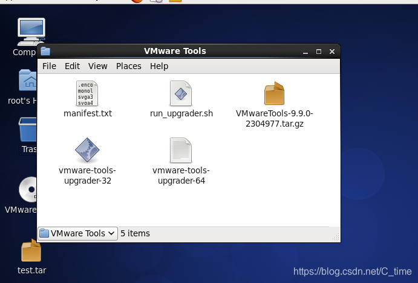Click the test.tar archive on desktop
Viewport: 418px width, 283px height.
click(31, 250)
